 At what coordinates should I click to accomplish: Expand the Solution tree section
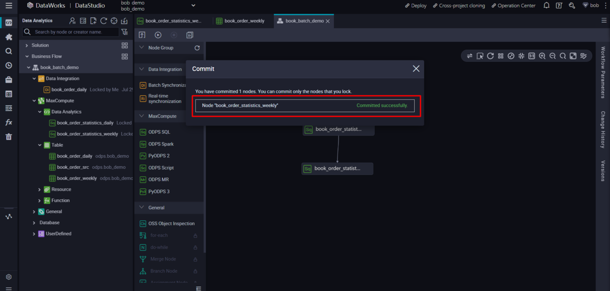click(26, 46)
